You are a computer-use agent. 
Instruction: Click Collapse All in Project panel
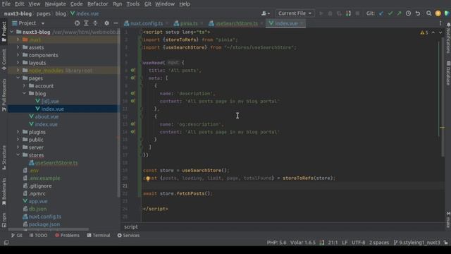95,23
